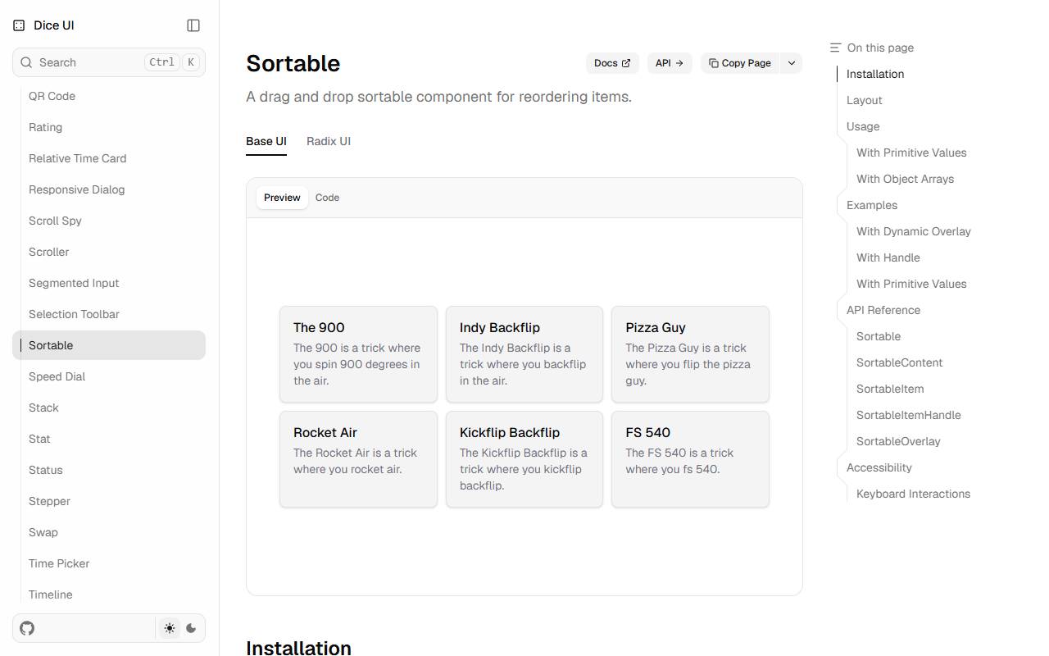
Task: Jump to API Reference section
Action: (x=883, y=310)
